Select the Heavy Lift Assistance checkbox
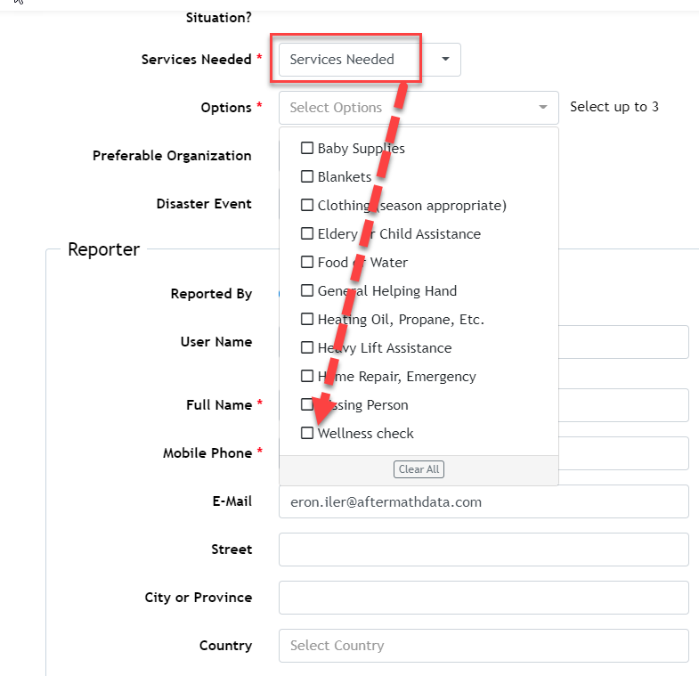Screen dimensions: 699x676 pos(307,347)
